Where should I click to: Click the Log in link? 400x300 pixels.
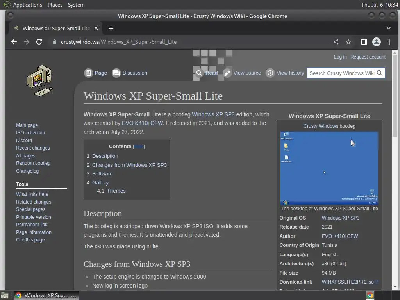[x=340, y=57]
